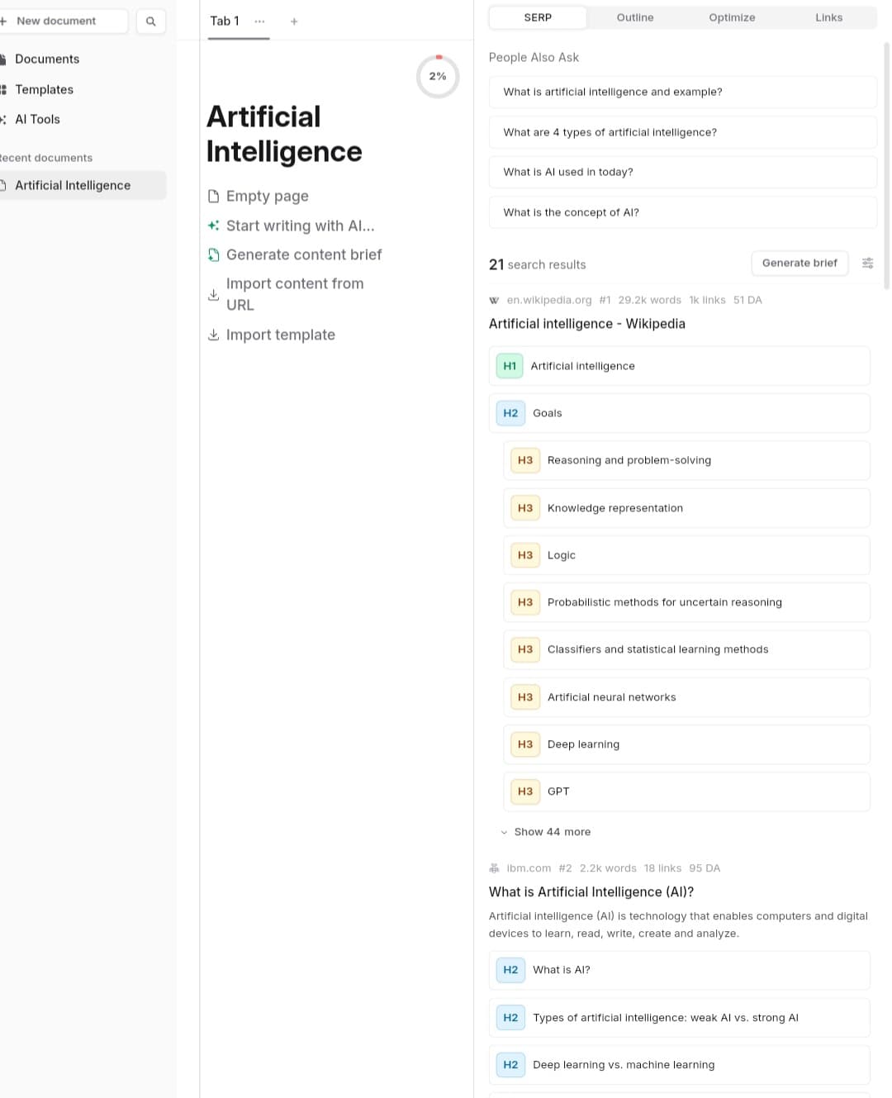Open the Wikipedia Artificial intelligence result link
892x1098 pixels.
click(x=586, y=324)
